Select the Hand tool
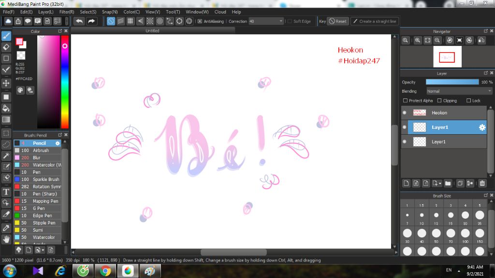 pos(6,239)
